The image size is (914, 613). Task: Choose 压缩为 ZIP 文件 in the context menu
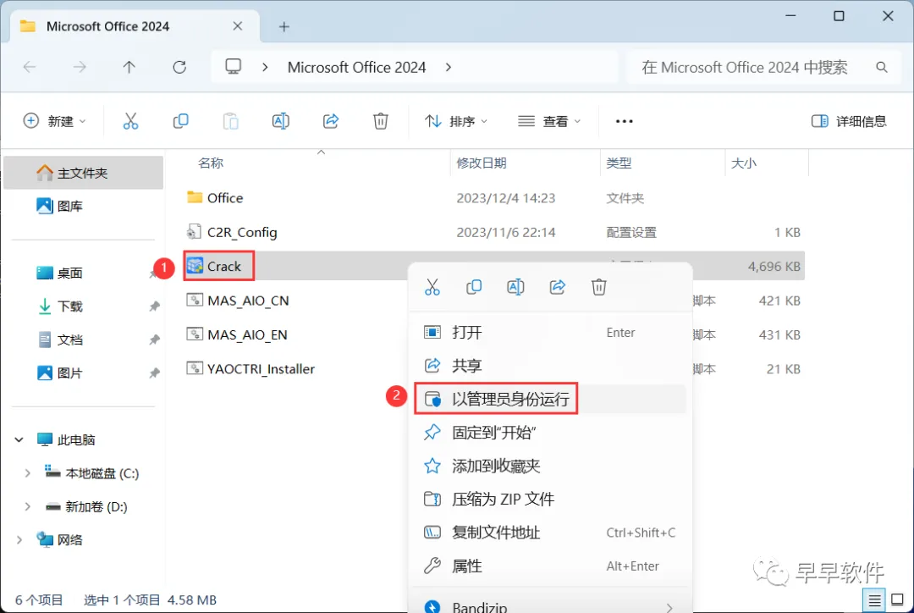tap(550, 499)
